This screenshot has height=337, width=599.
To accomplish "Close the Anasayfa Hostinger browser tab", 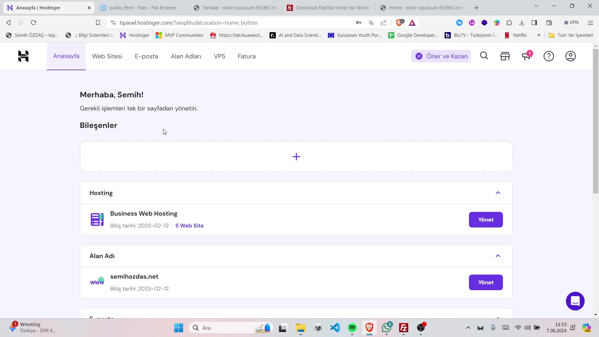I will pos(89,8).
